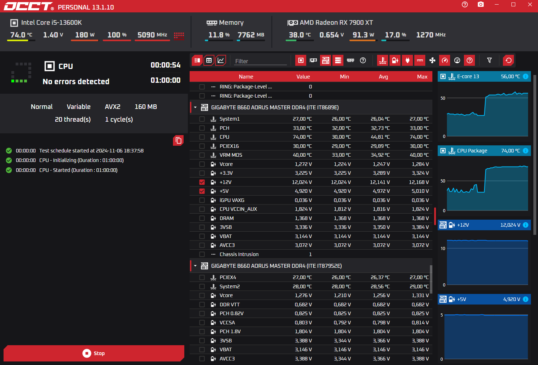
Task: Click the funnel filter icon
Action: tap(489, 60)
